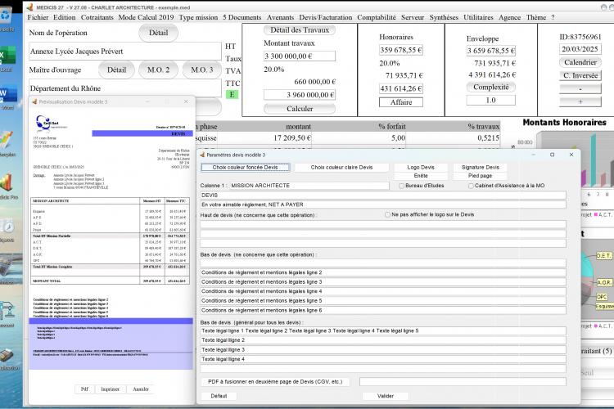
Task: Click the M.O. 3 button
Action: pos(202,70)
